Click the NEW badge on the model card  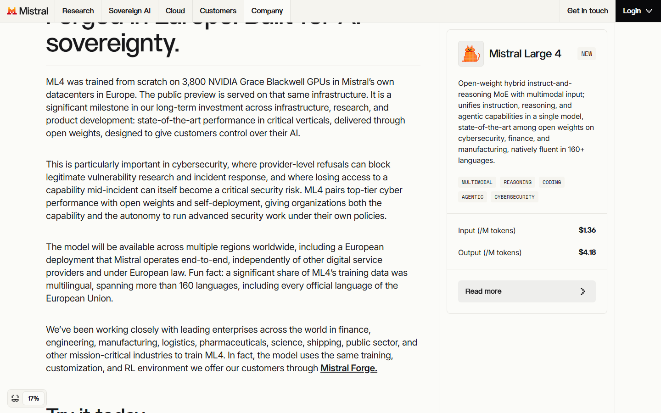click(x=587, y=54)
